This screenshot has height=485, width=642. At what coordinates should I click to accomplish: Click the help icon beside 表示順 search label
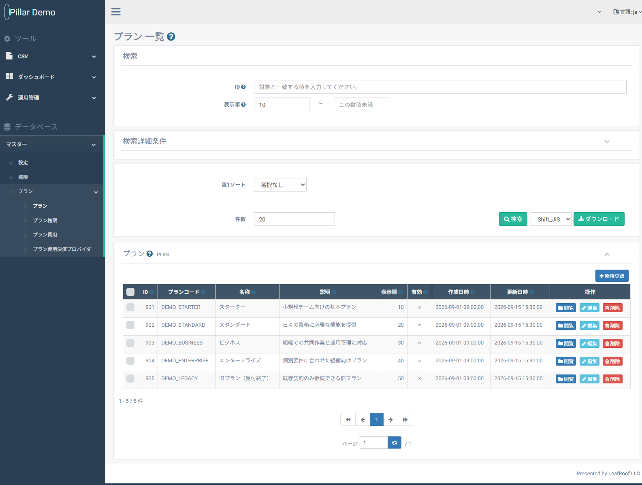coord(243,104)
